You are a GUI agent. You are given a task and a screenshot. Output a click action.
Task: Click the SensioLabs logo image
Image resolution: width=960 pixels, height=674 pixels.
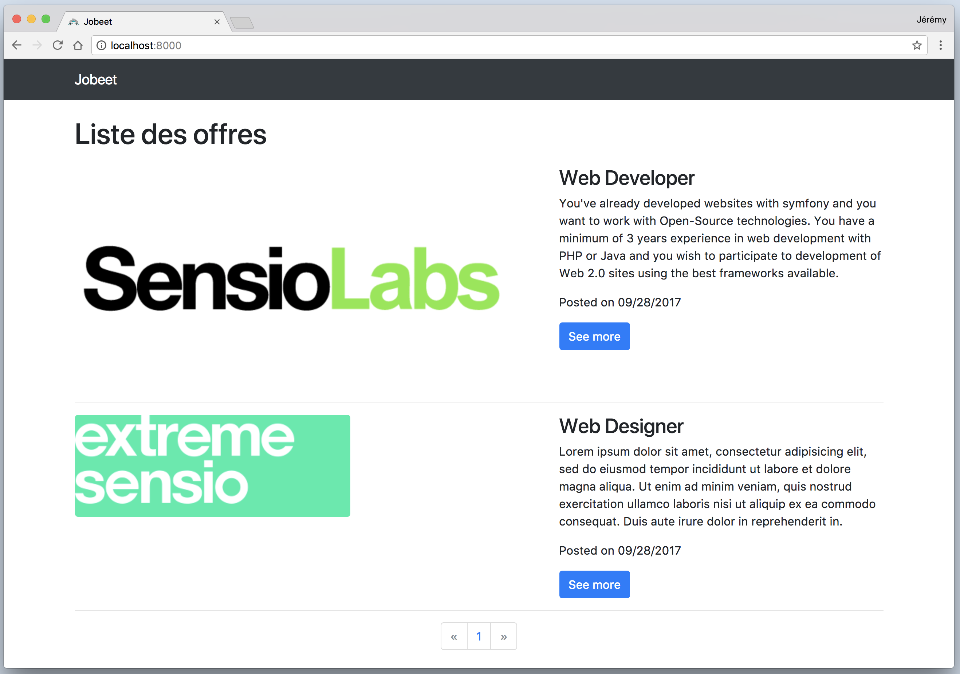[x=291, y=278]
